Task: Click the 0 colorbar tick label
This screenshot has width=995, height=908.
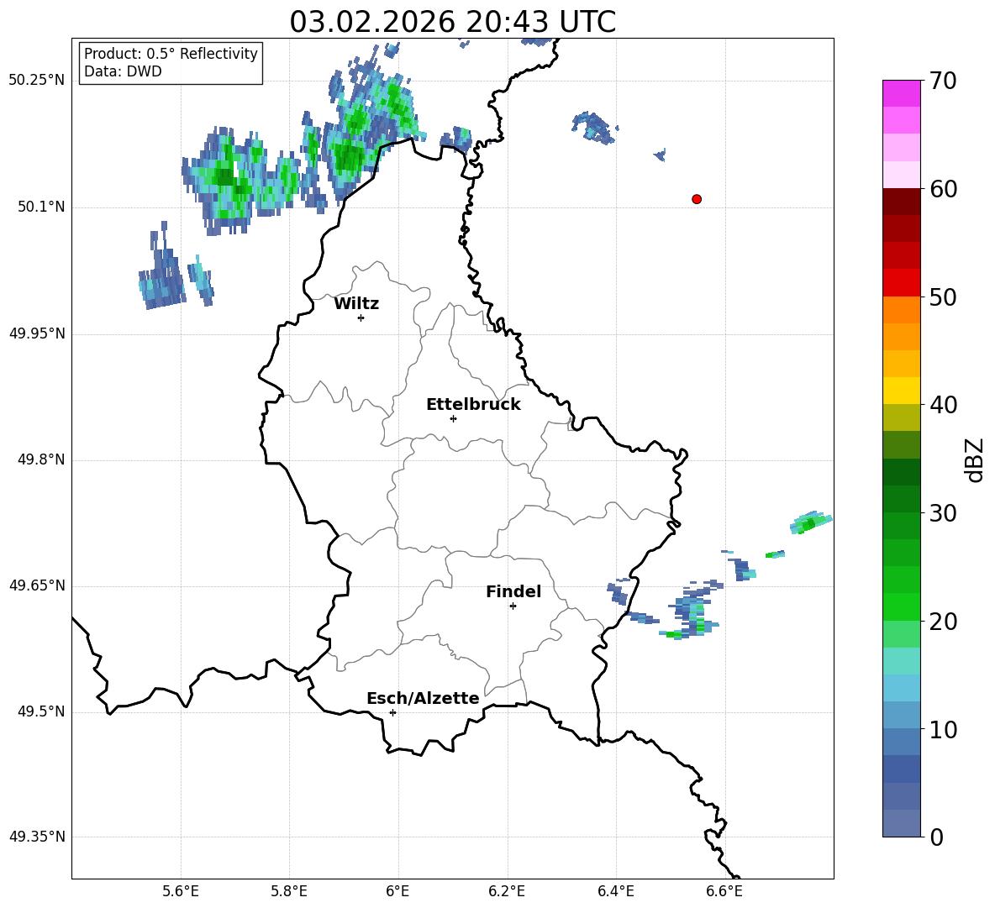Action: [x=936, y=837]
